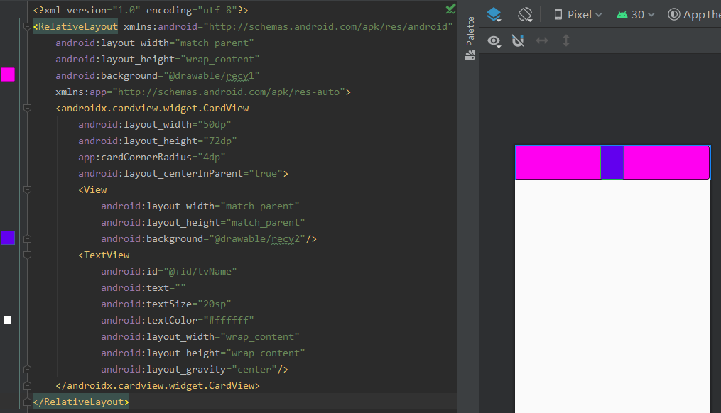
Task: Change the preview orientation
Action: (x=525, y=15)
